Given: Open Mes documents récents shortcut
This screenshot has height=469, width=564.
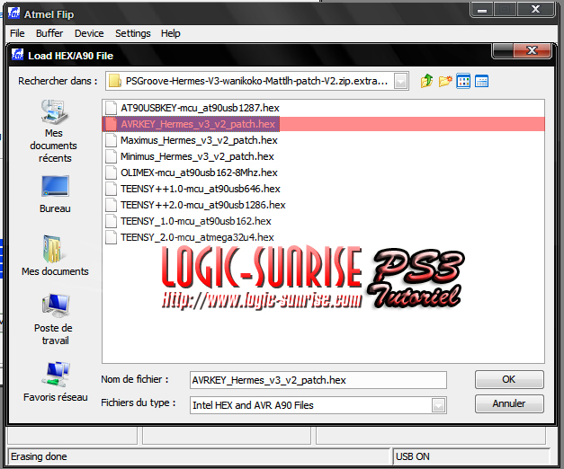Looking at the screenshot, I should coord(54,131).
